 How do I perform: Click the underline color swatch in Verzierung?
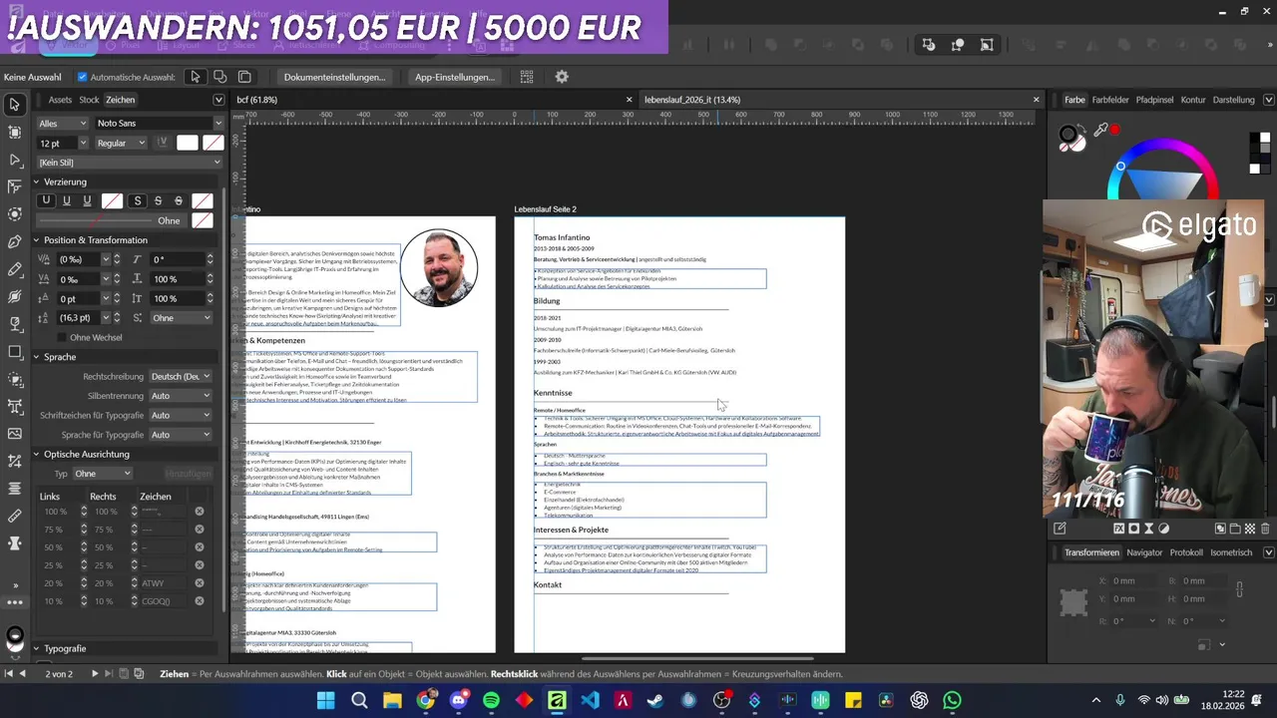click(x=112, y=201)
